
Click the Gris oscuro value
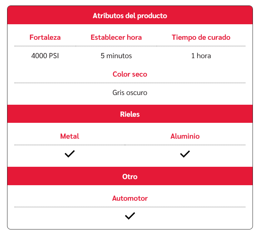point(130,93)
